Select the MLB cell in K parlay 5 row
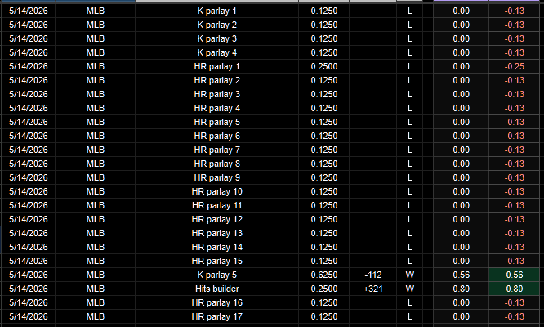The height and width of the screenshot is (327, 544). [x=95, y=275]
